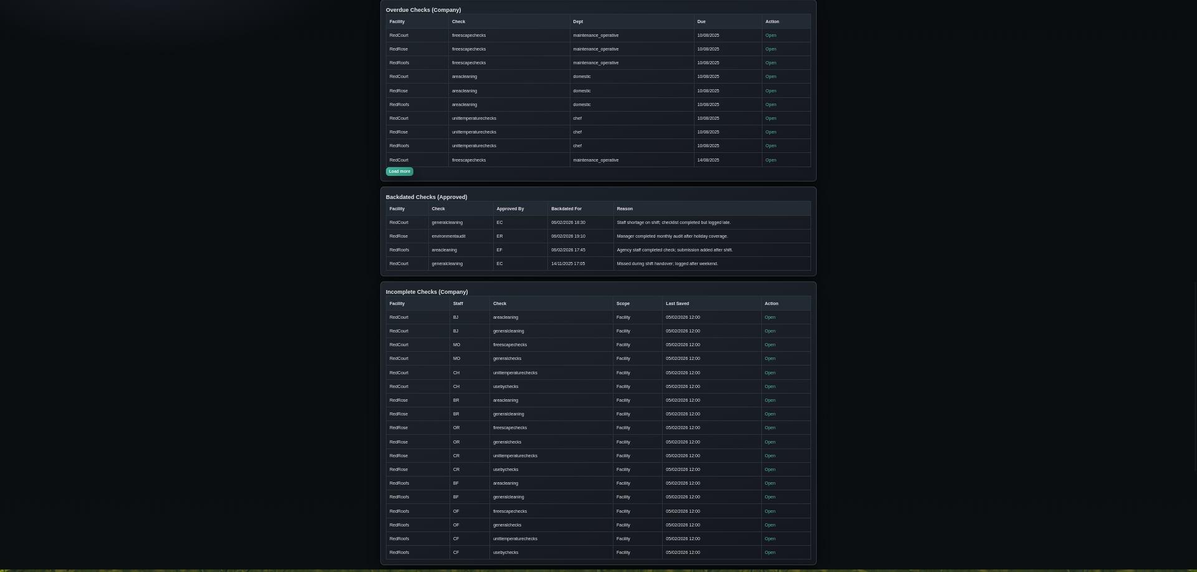The image size is (1197, 572).
Task: Open incomplete RedRoofs usebychecks by staff CF
Action: (x=770, y=553)
